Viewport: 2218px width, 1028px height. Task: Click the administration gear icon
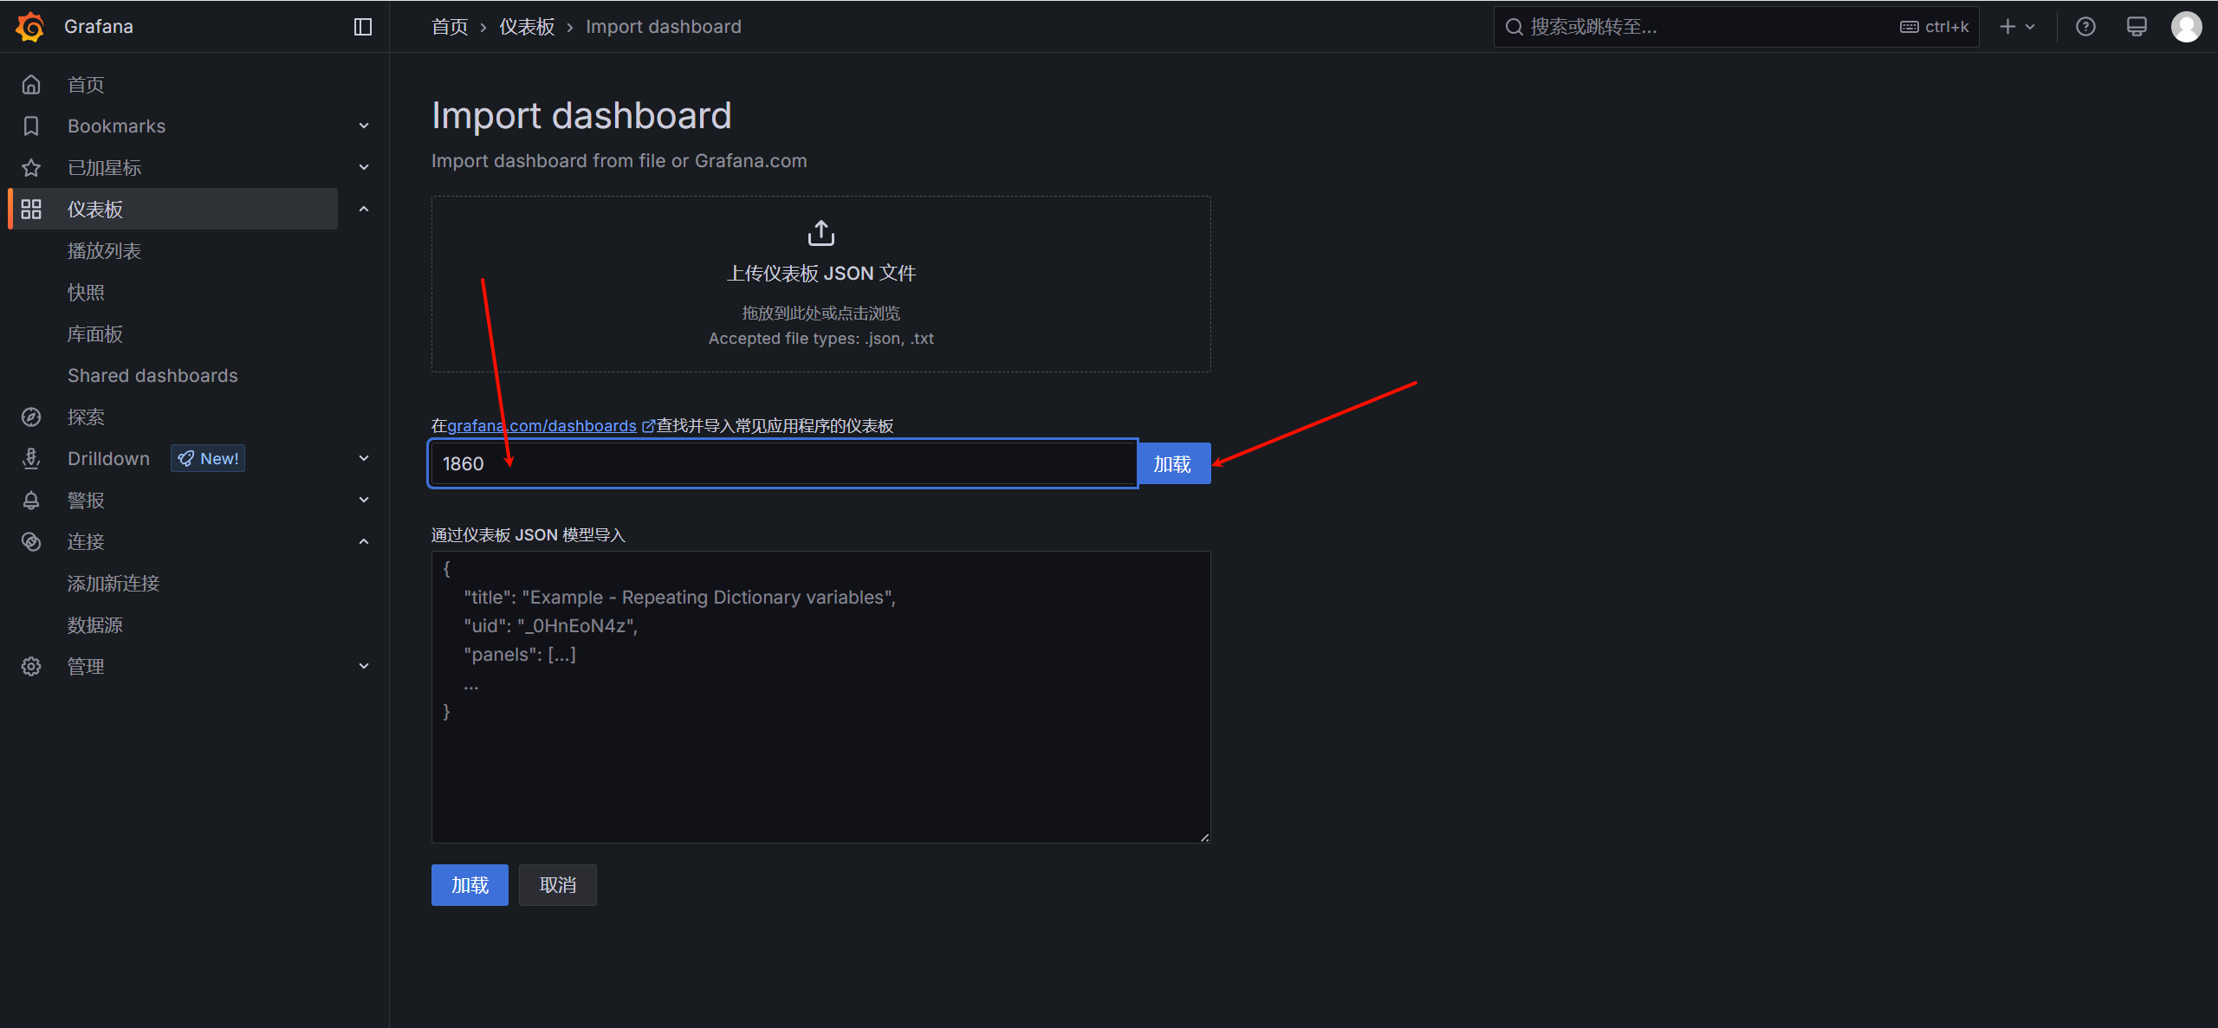click(x=31, y=667)
